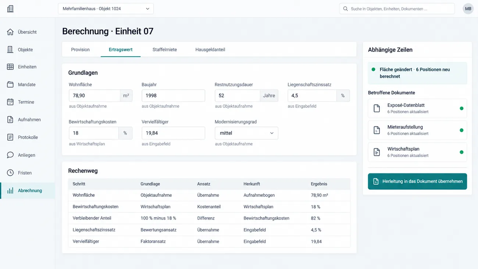Click the Termine calendar icon in sidebar
Viewport: 478px width, 269px height.
tap(10, 102)
